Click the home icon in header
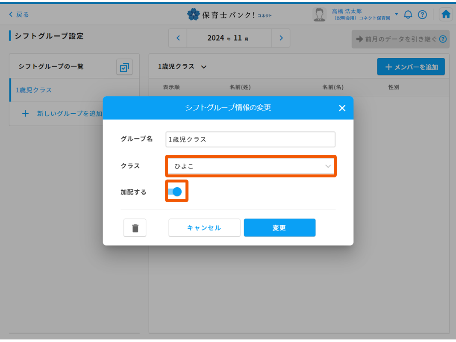 tap(446, 15)
